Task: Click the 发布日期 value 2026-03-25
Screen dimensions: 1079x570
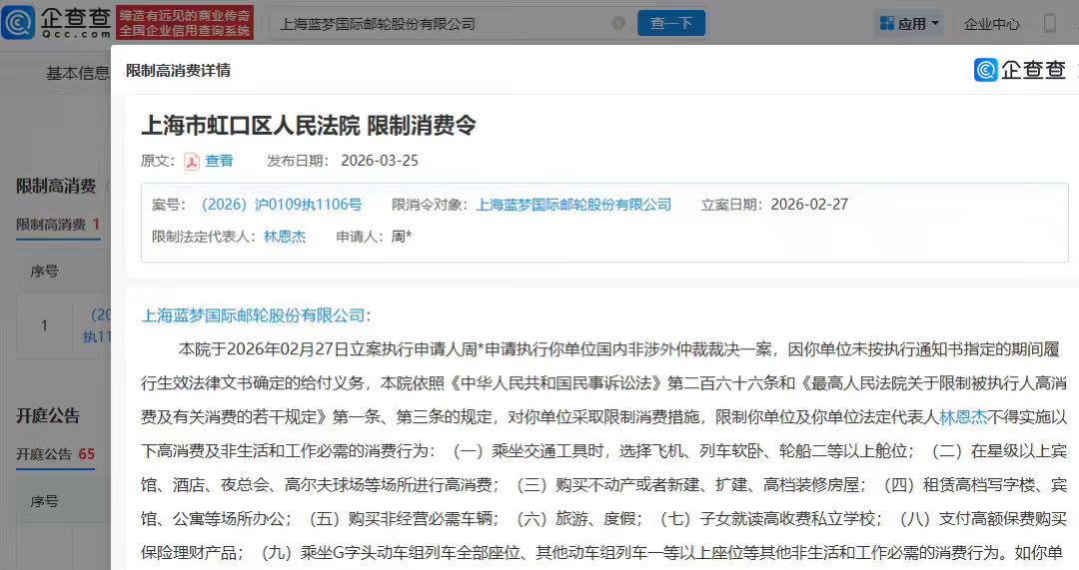Action: tap(380, 161)
